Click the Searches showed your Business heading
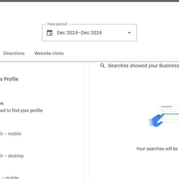Image resolution: width=179 pixels, height=179 pixels. (143, 65)
